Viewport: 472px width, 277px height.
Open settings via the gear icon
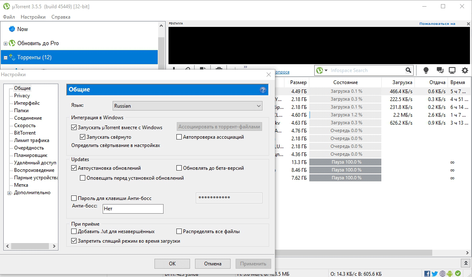(465, 70)
